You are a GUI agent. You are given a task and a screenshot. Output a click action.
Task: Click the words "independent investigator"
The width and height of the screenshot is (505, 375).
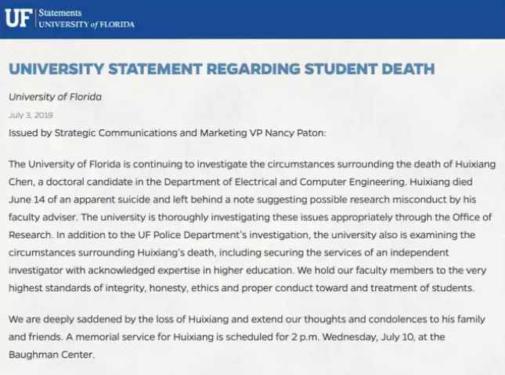432,252
